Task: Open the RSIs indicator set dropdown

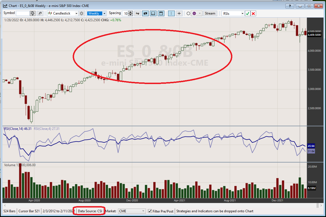Action: [242, 13]
